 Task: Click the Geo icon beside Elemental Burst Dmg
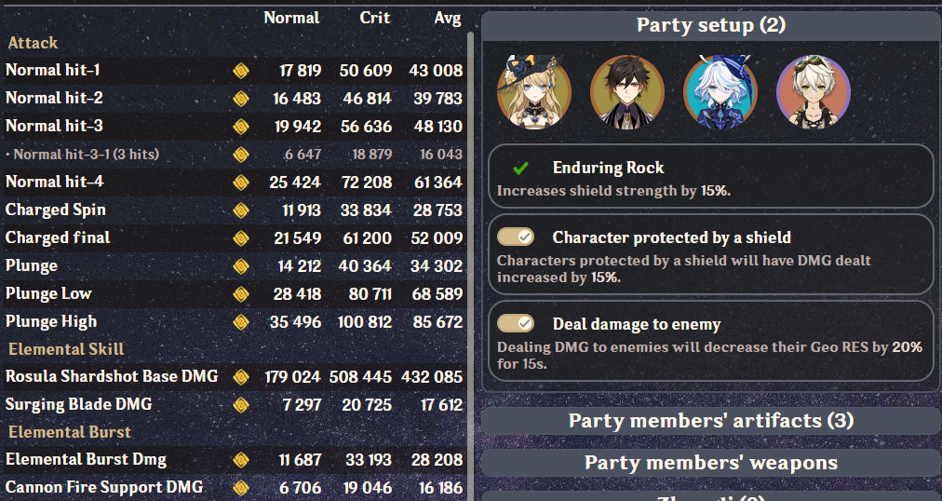[240, 459]
